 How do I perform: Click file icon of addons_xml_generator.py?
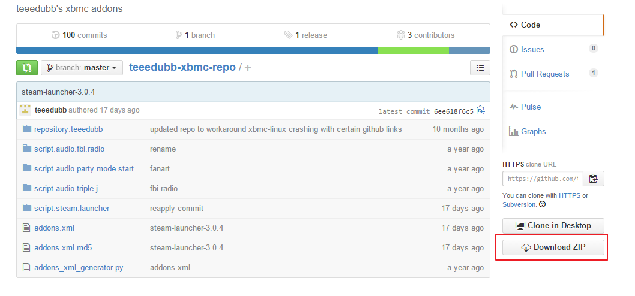[x=27, y=267]
